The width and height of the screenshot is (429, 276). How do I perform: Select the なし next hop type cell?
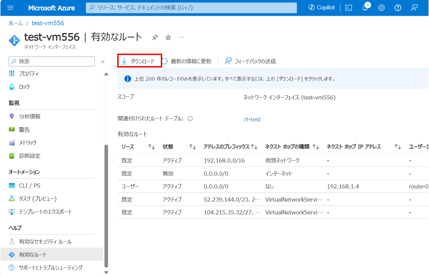[270, 186]
